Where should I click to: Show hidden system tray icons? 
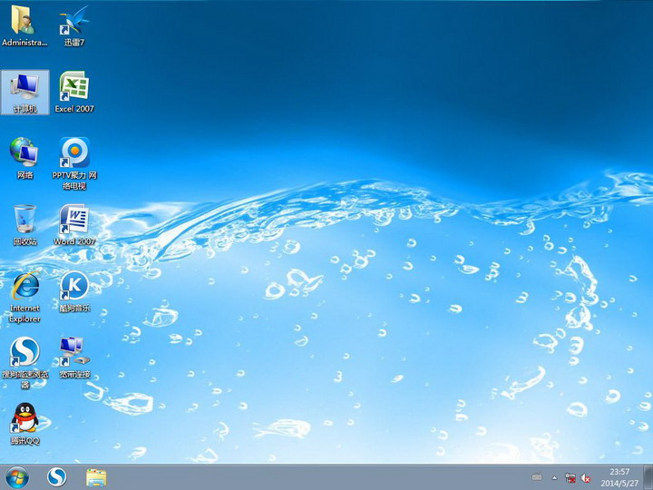click(x=554, y=477)
